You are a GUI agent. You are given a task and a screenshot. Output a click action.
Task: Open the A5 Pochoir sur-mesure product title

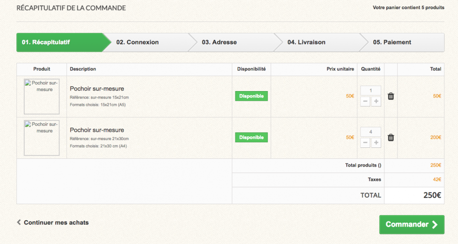pos(97,89)
